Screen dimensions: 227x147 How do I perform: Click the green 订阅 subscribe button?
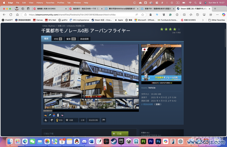tap(120, 133)
